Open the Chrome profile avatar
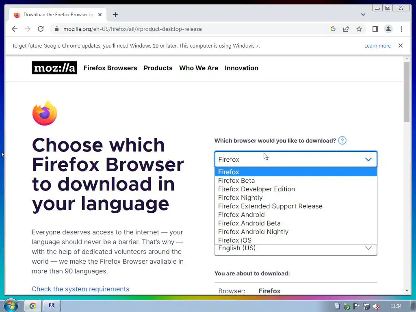This screenshot has height=312, width=416. (x=388, y=29)
